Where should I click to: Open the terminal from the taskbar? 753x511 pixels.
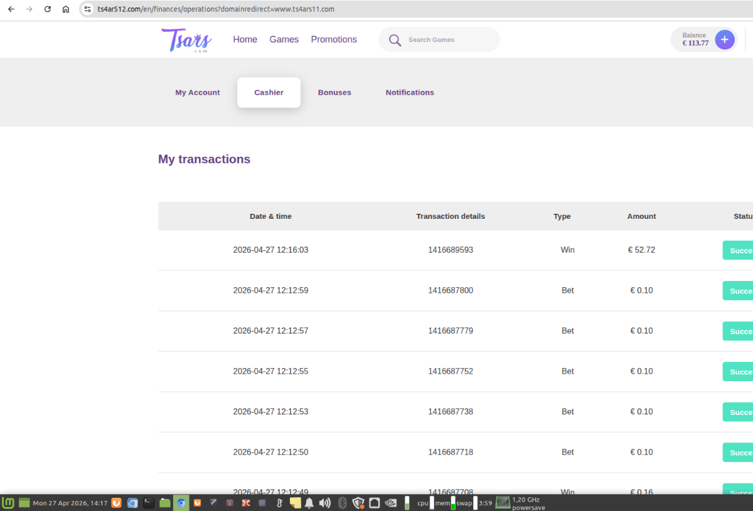click(x=148, y=502)
